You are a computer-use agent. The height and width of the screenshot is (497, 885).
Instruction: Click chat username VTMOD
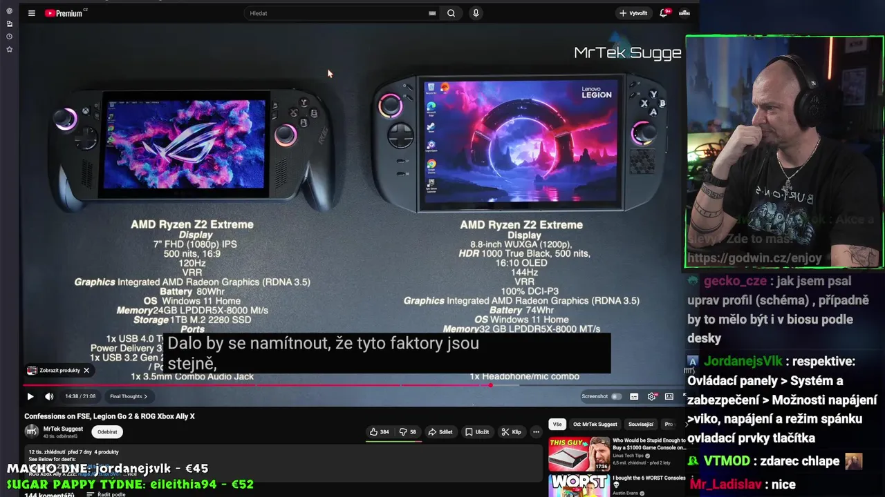727,461
